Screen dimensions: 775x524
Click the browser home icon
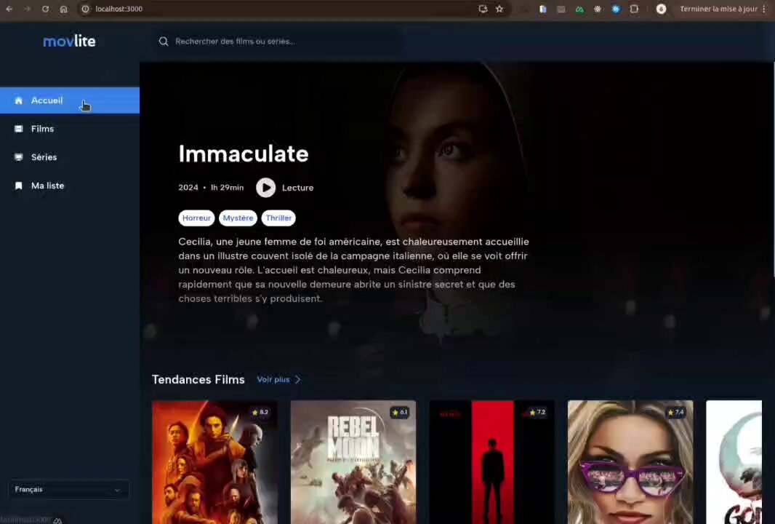[64, 9]
